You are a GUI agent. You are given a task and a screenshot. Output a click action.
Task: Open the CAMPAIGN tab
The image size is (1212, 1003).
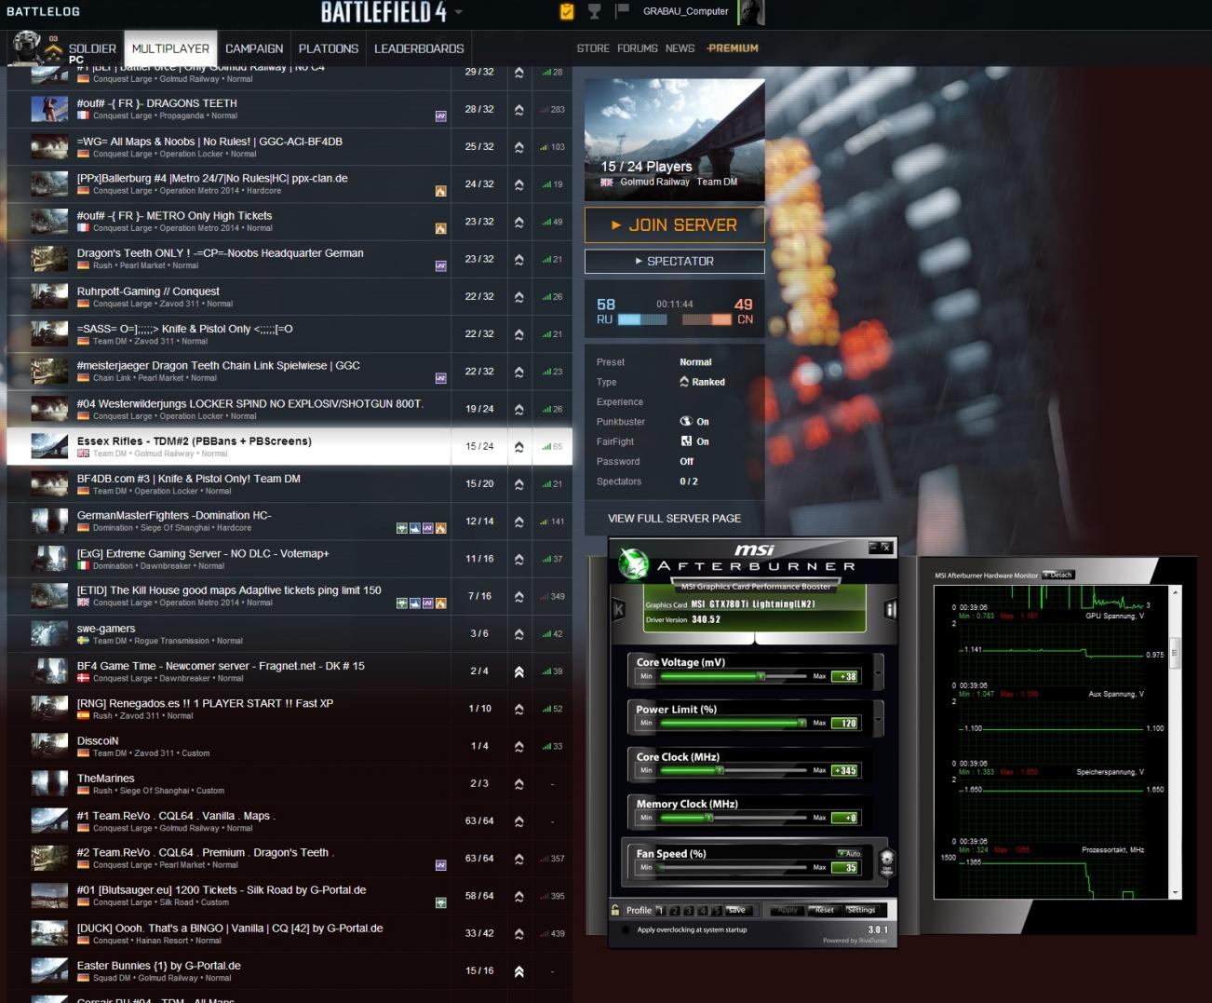[254, 48]
